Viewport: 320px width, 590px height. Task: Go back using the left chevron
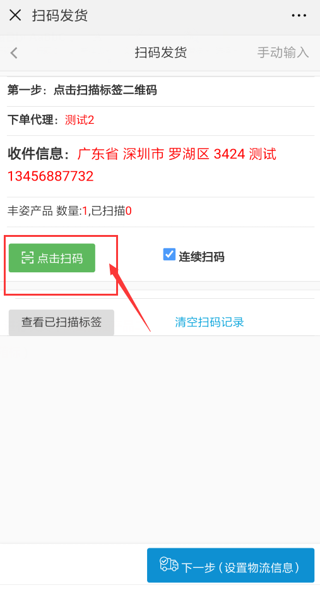coord(14,52)
